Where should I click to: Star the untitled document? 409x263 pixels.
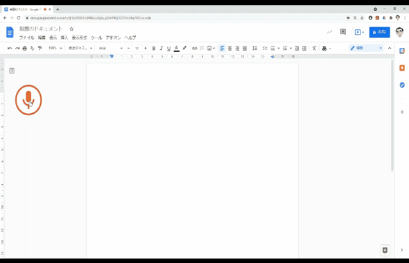tap(71, 28)
